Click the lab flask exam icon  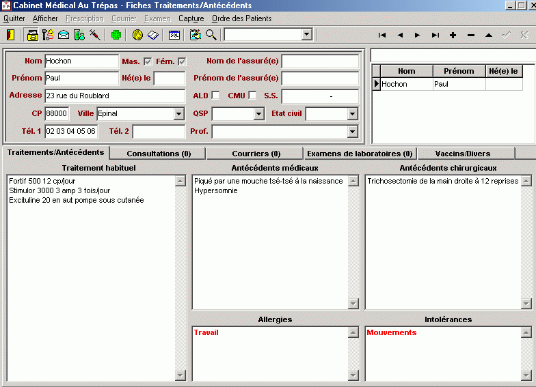tap(79, 35)
